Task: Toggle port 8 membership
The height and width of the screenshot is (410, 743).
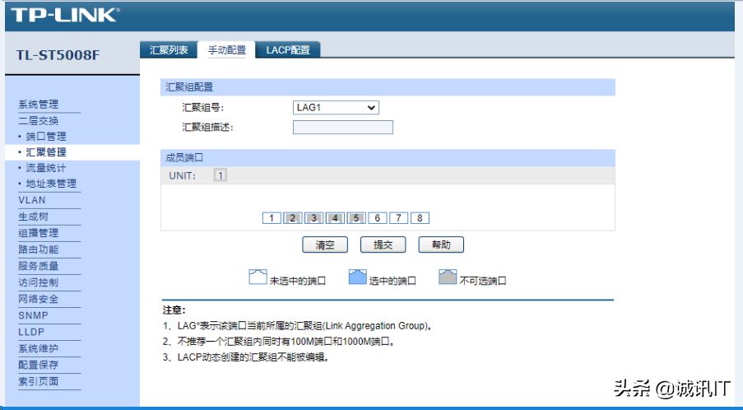Action: (x=420, y=218)
